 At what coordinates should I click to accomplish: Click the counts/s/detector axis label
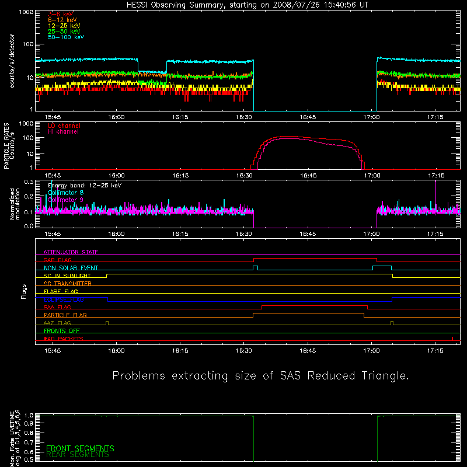[x=12, y=61]
